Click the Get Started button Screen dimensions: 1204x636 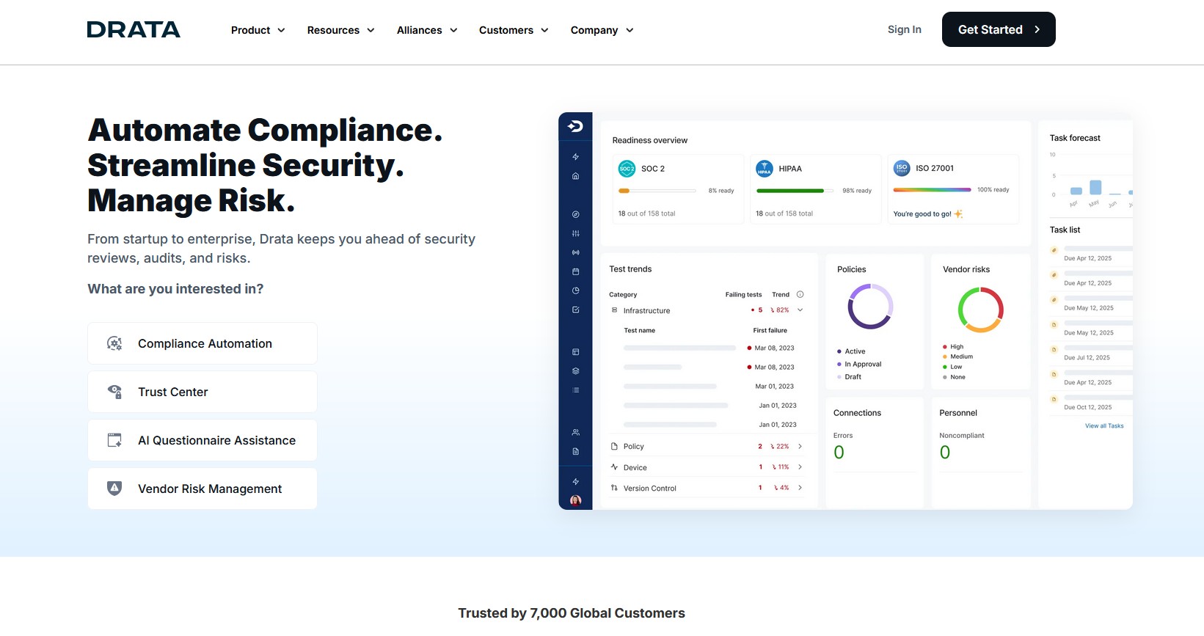point(998,29)
